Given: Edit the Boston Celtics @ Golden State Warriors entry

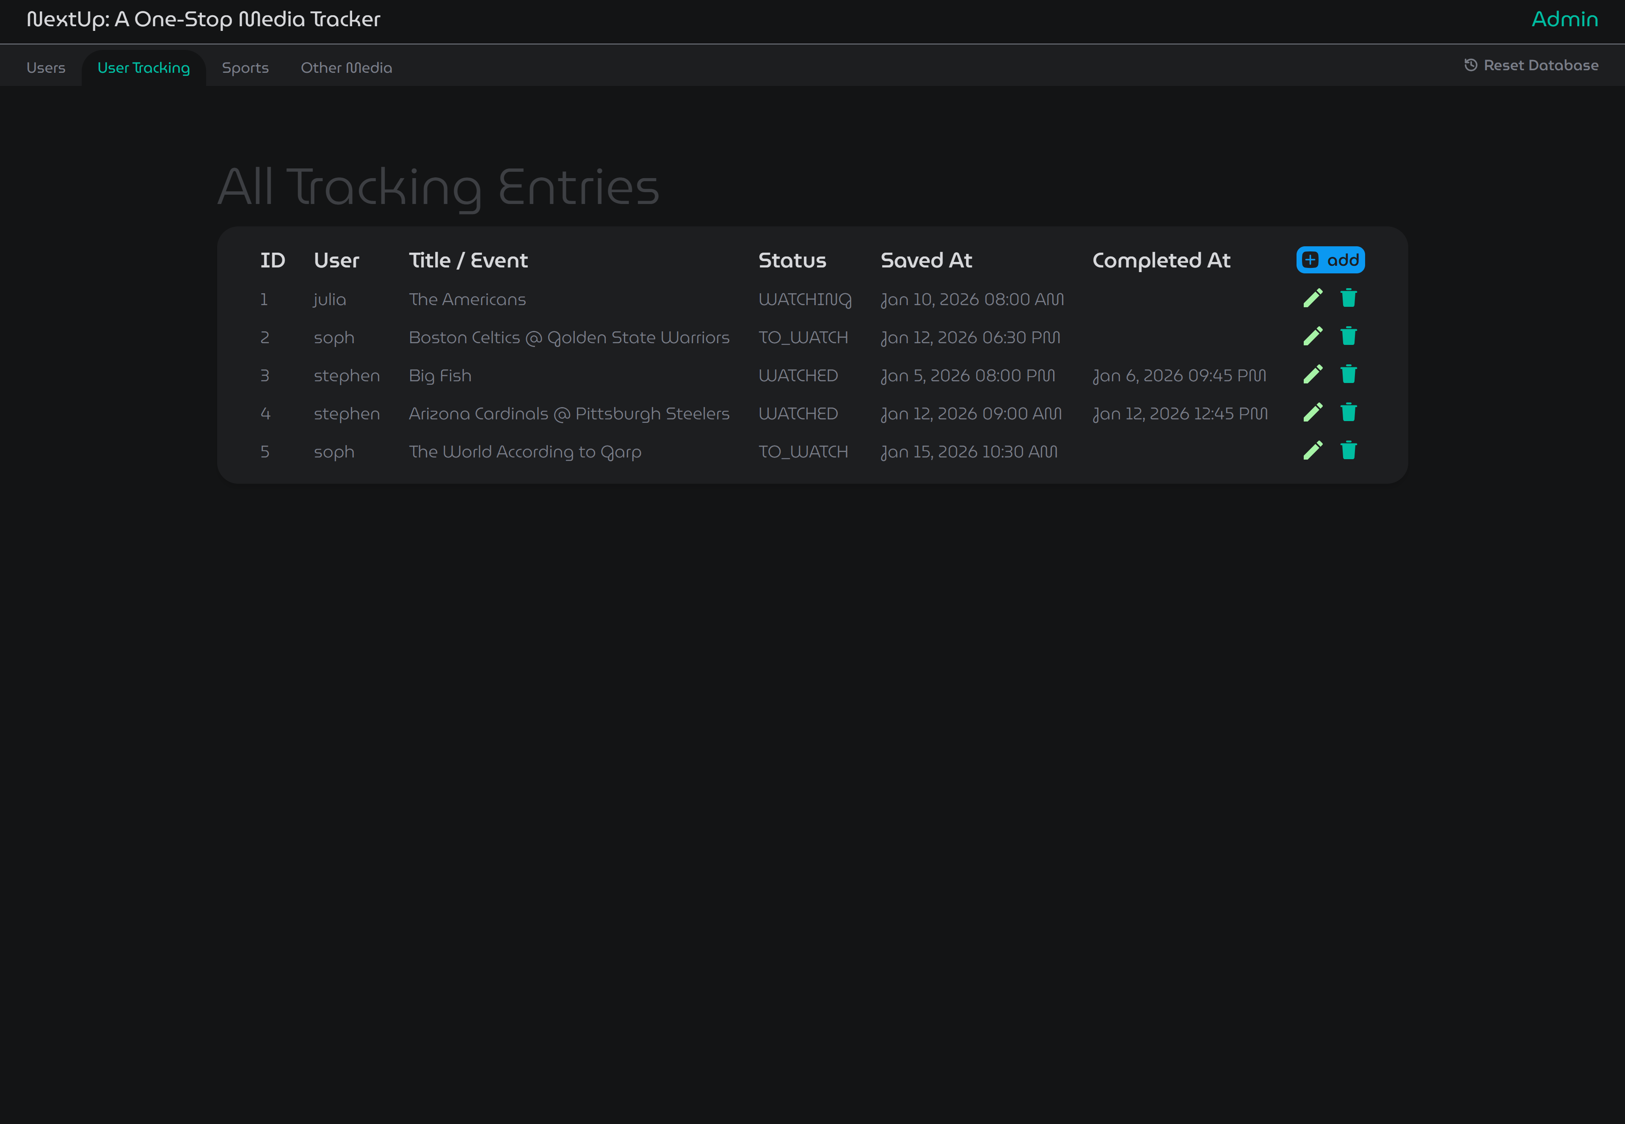Looking at the screenshot, I should click(1312, 336).
